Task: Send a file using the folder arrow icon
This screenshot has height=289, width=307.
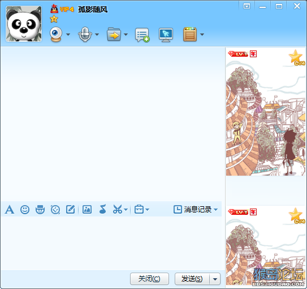Action: pos(114,34)
